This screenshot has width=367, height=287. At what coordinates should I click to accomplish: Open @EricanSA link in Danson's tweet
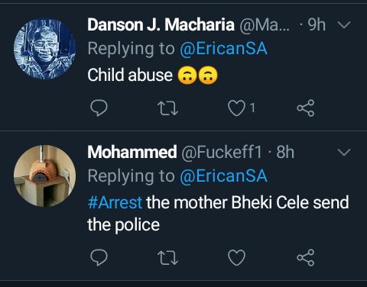pos(223,49)
